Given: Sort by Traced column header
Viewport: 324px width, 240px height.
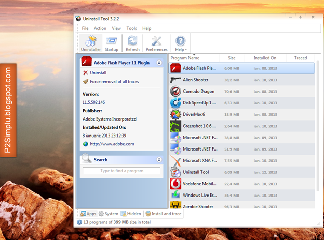Looking at the screenshot, I should click(301, 58).
